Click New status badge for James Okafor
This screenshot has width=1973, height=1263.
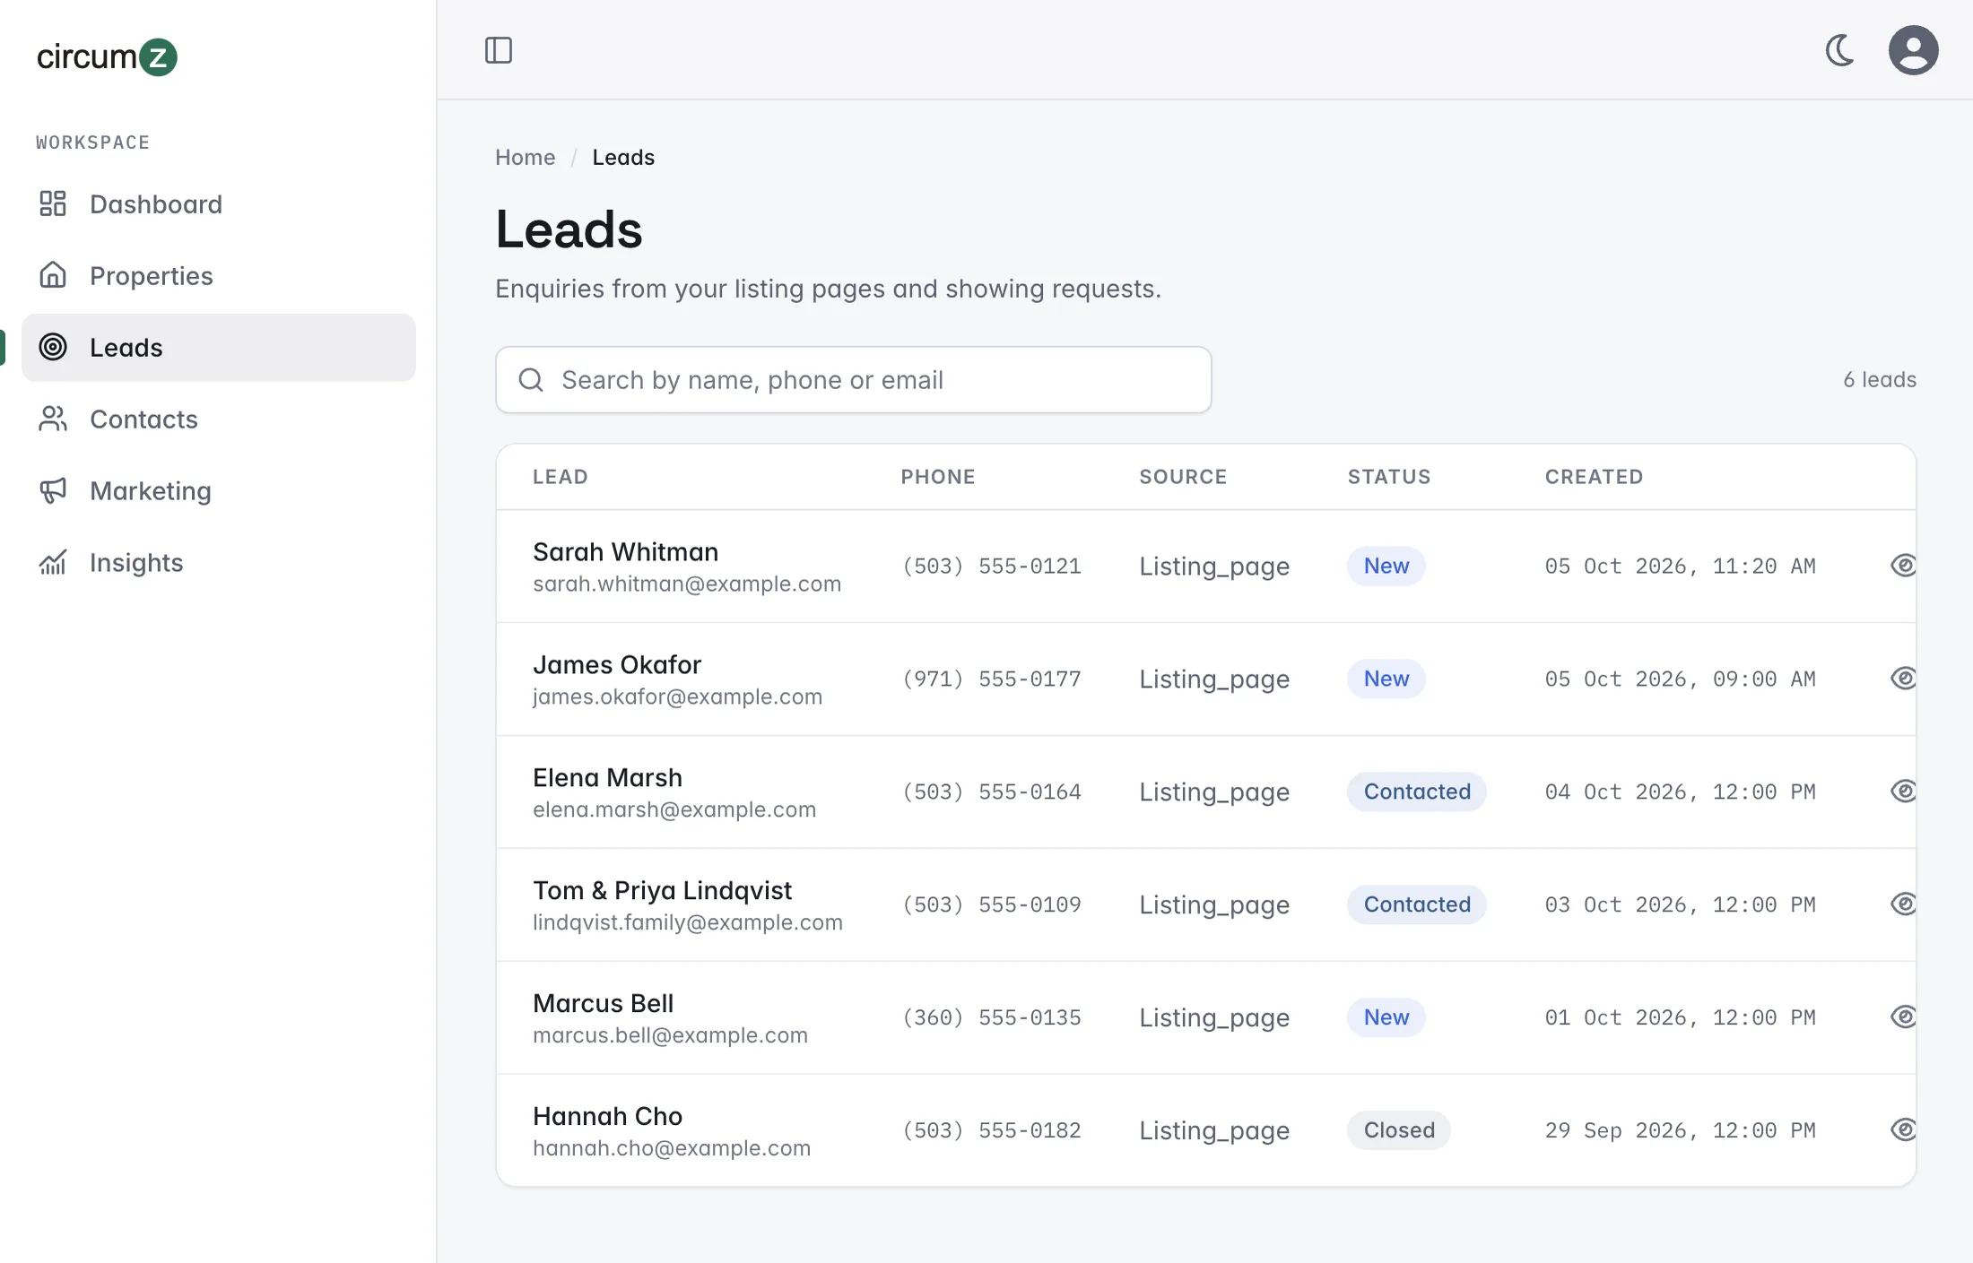click(1386, 679)
